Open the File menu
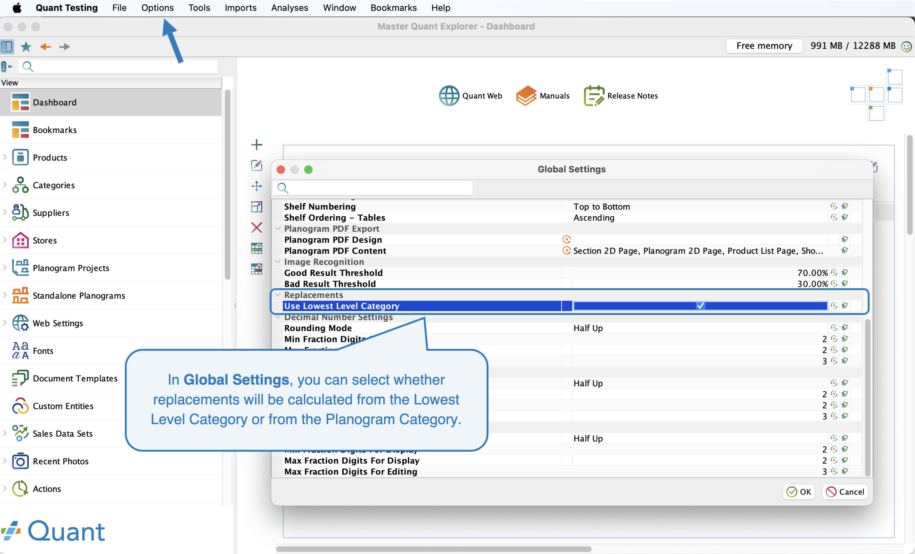Viewport: 915px width, 554px height. click(119, 8)
